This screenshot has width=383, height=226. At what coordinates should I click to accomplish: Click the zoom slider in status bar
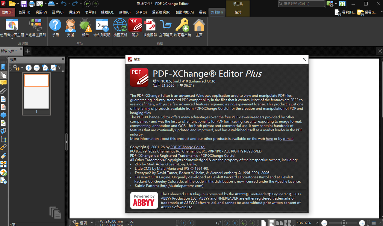344,223
